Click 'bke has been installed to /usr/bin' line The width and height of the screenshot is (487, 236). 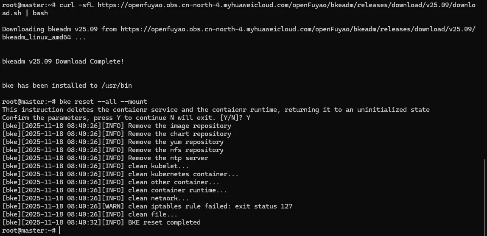click(x=67, y=86)
